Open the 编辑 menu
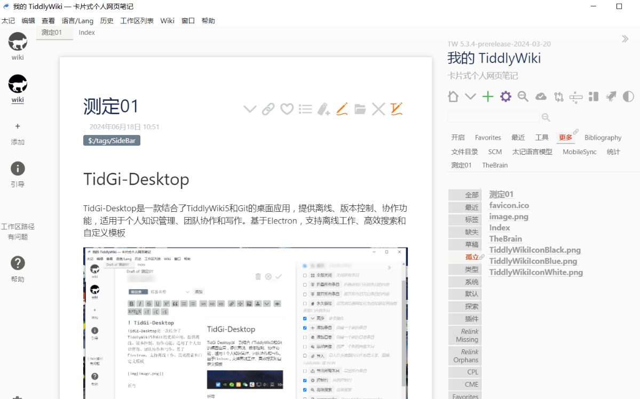 click(28, 21)
